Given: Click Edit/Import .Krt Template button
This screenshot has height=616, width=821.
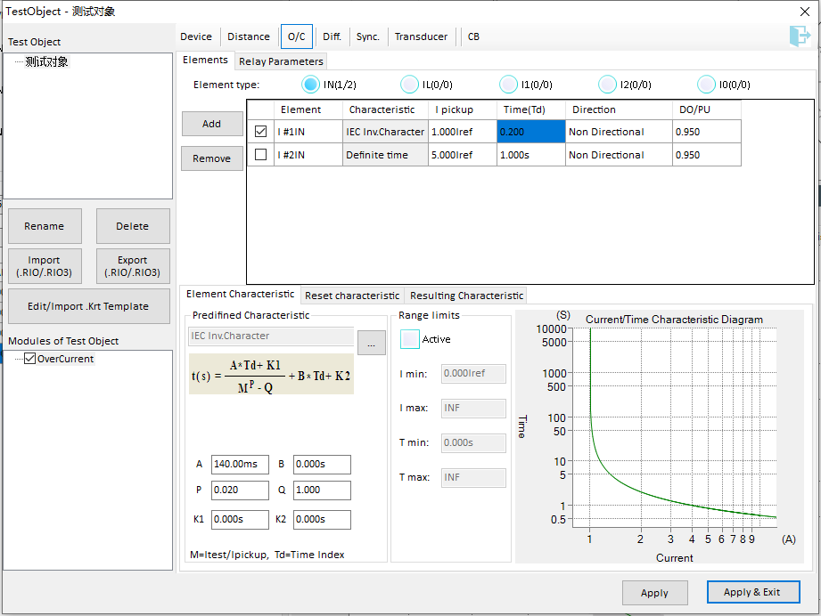Looking at the screenshot, I should [x=88, y=306].
